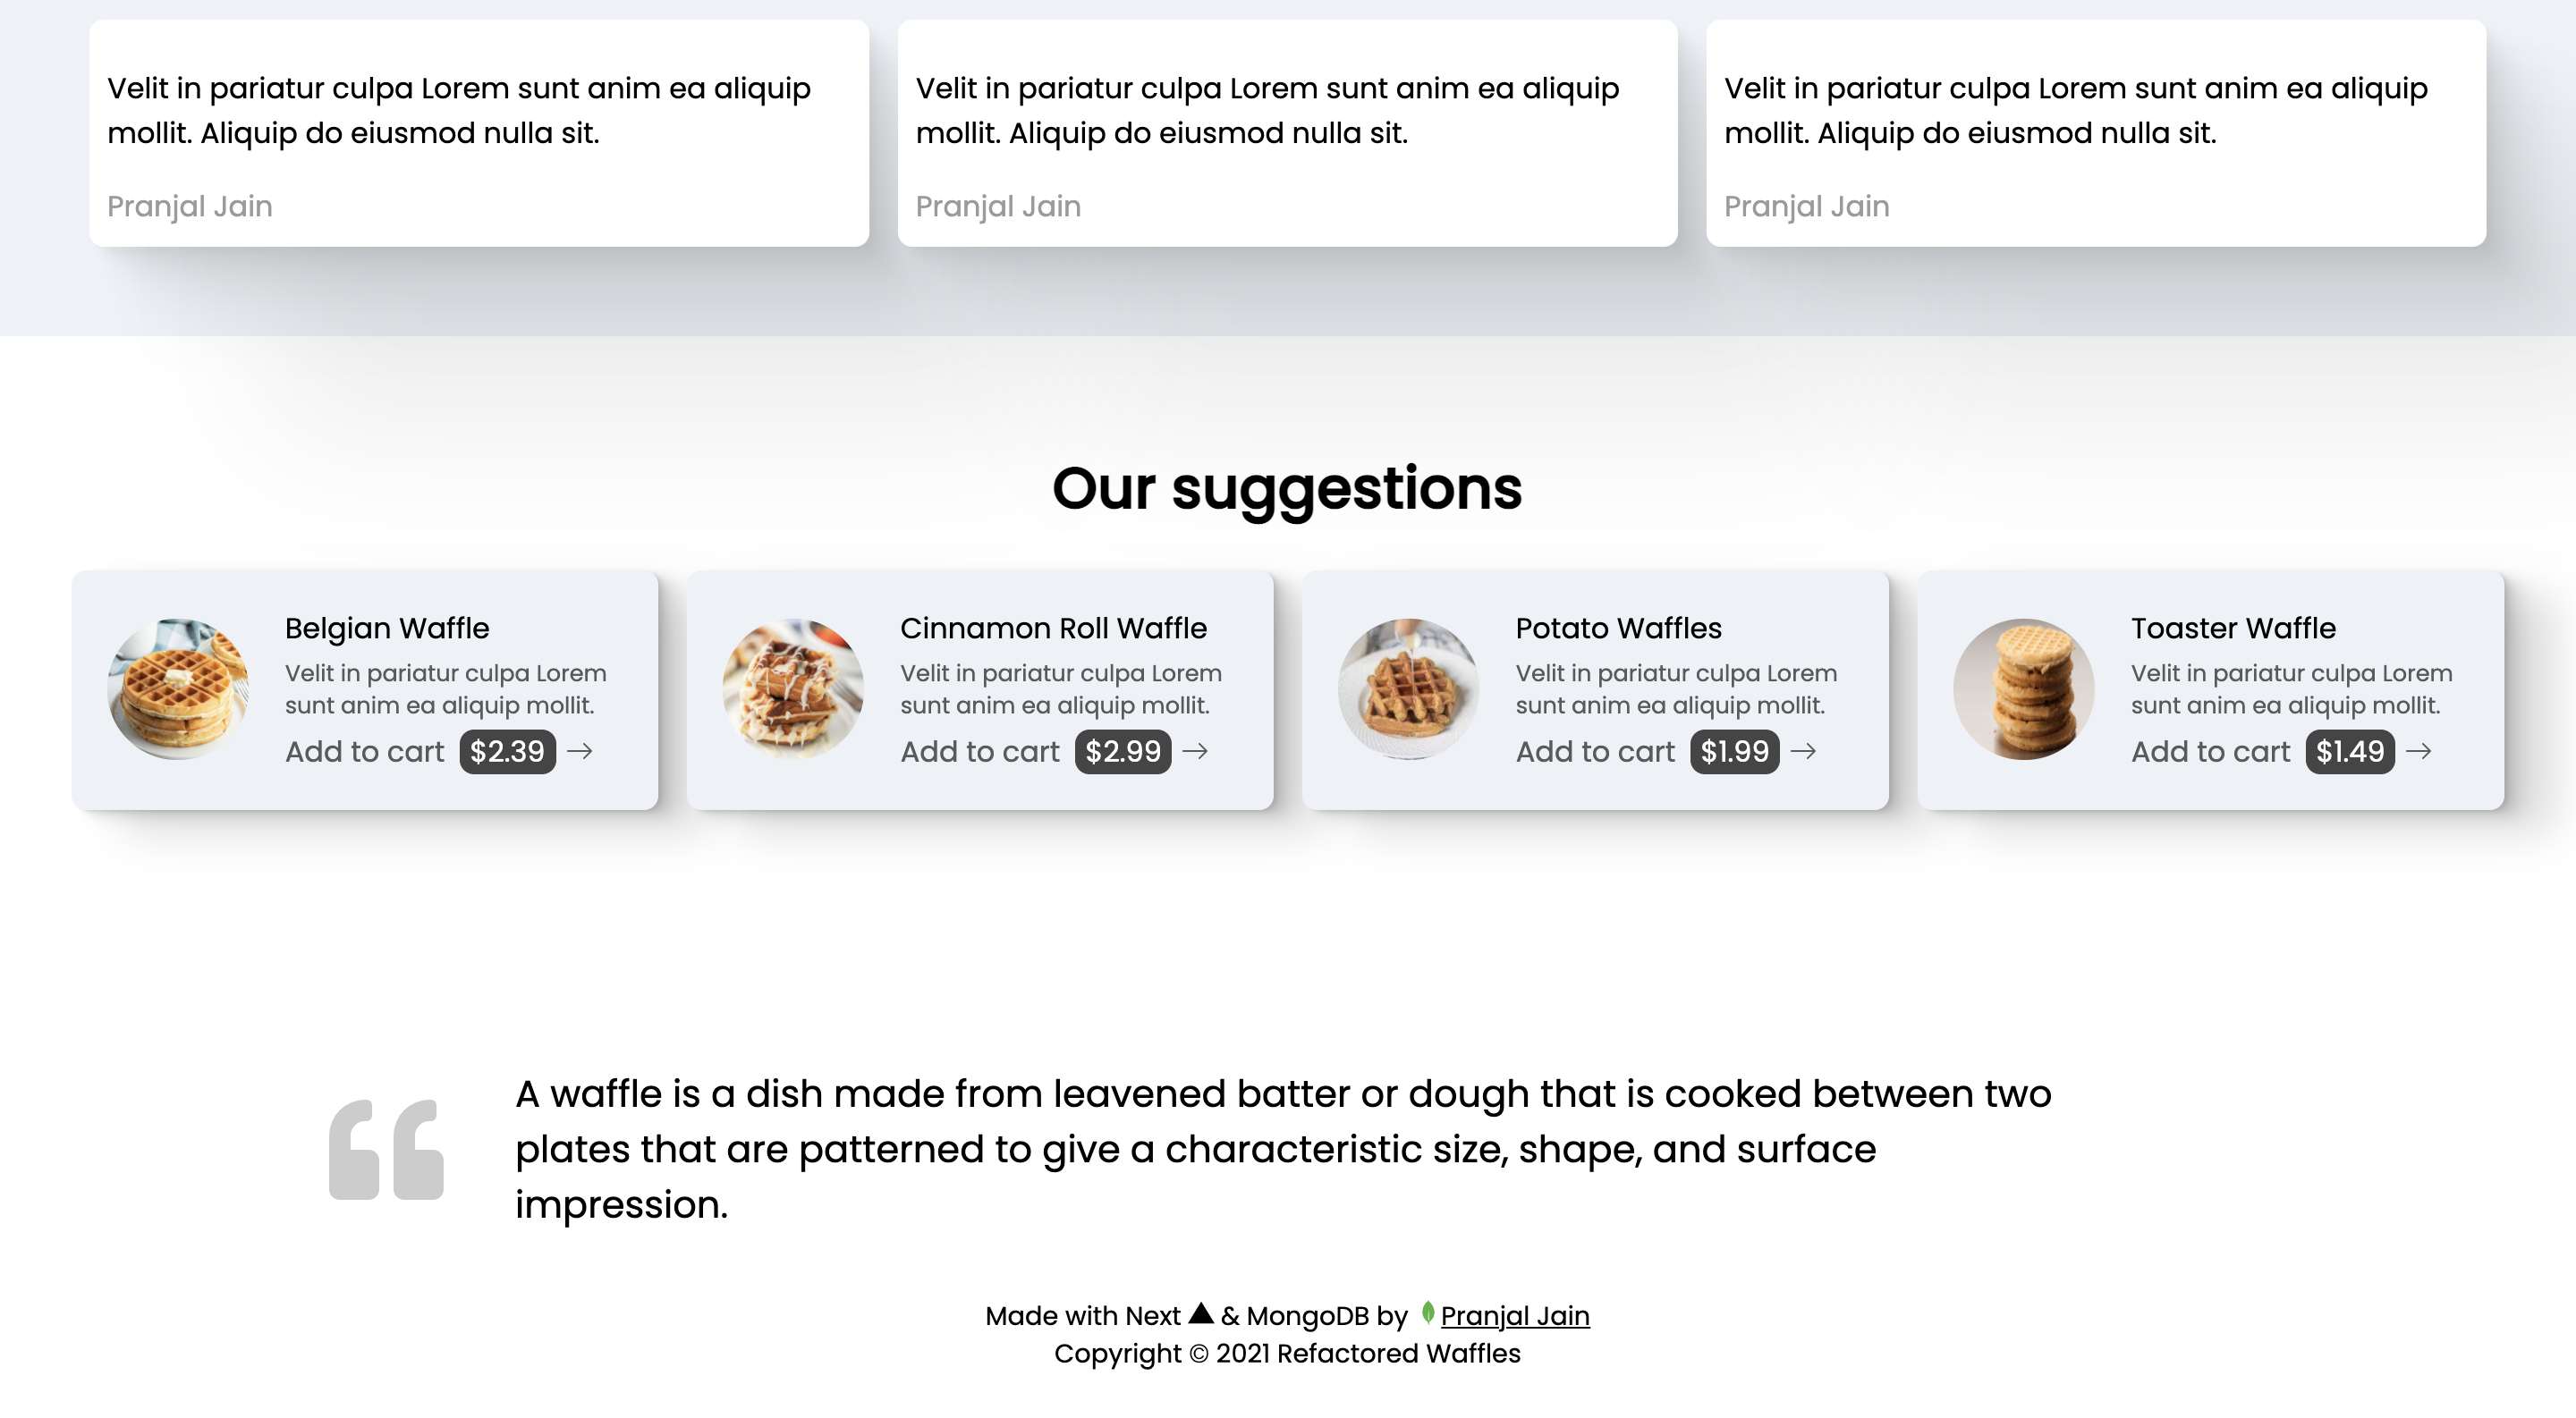Image resolution: width=2576 pixels, height=1418 pixels.
Task: Click the large gray quotation mark graphic
Action: 386,1149
